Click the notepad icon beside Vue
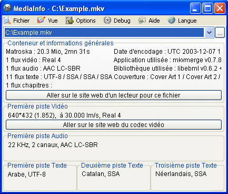Viewport: 228px width, 194px height. pos(41,20)
